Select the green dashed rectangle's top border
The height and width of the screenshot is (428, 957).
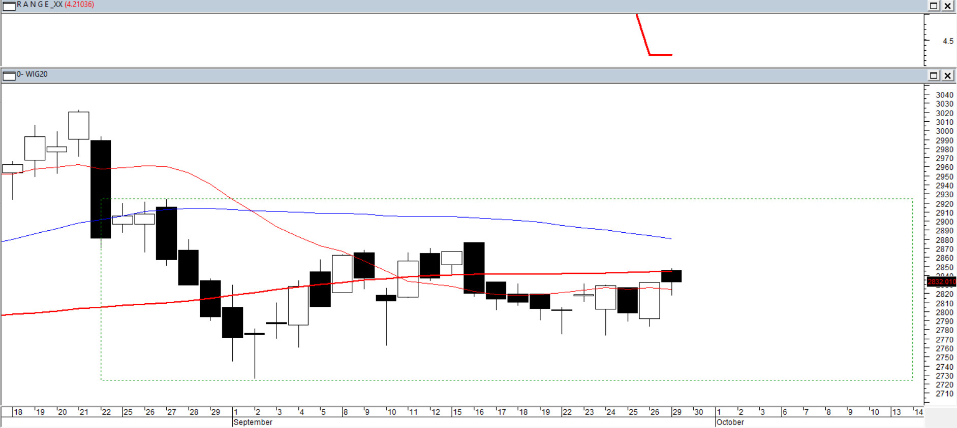508,199
